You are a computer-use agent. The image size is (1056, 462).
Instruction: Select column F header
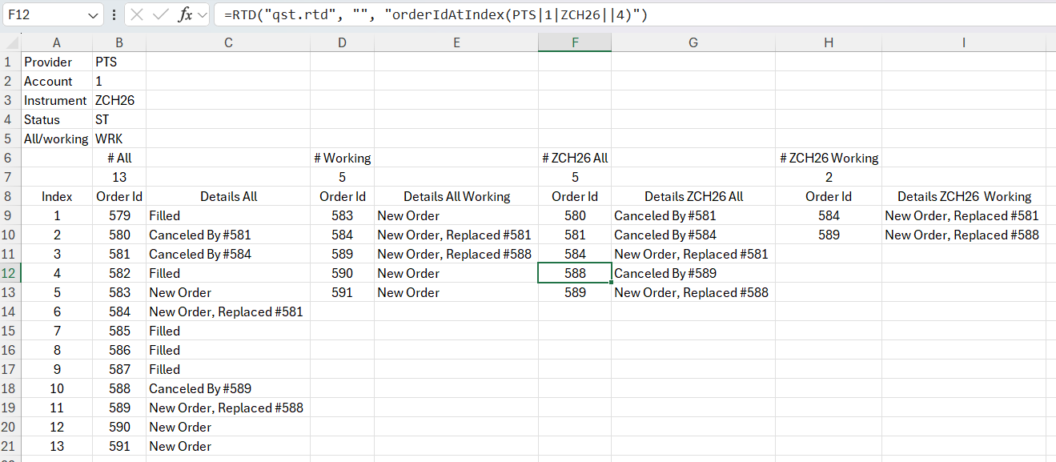tap(575, 43)
